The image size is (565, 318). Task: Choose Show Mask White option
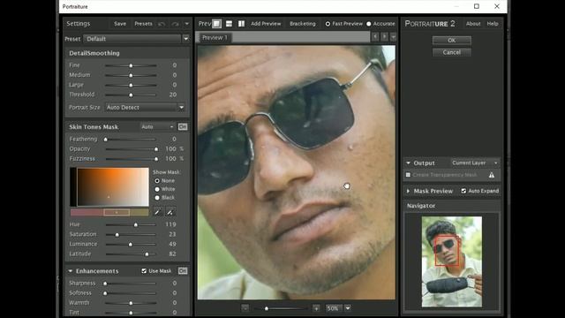[x=157, y=189]
